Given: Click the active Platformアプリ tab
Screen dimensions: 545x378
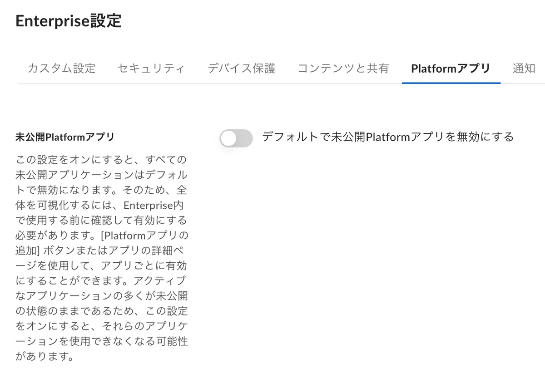Looking at the screenshot, I should pos(451,69).
